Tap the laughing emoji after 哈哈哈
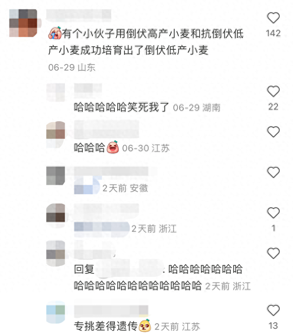 click(113, 147)
